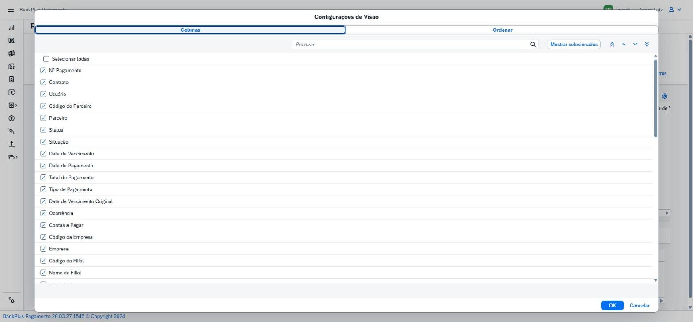This screenshot has width=693, height=322.
Task: Select the Status column row
Action: tap(344, 130)
